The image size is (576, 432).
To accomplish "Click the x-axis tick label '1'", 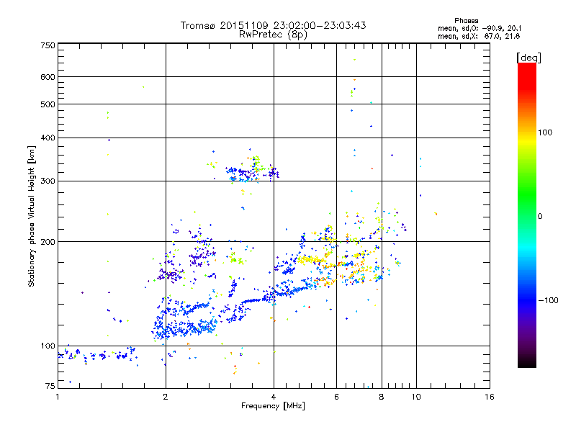I will [58, 397].
